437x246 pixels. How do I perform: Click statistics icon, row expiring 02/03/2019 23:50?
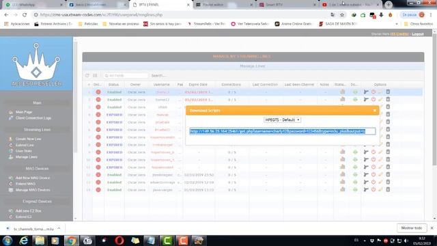[x=343, y=175]
